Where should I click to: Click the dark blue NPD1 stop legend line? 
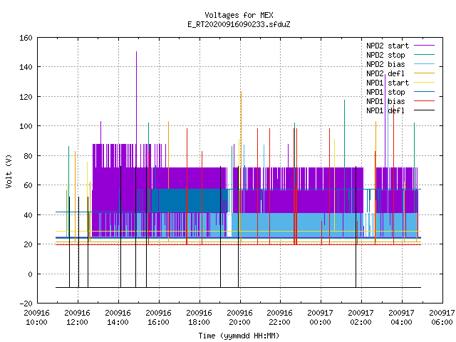[424, 92]
